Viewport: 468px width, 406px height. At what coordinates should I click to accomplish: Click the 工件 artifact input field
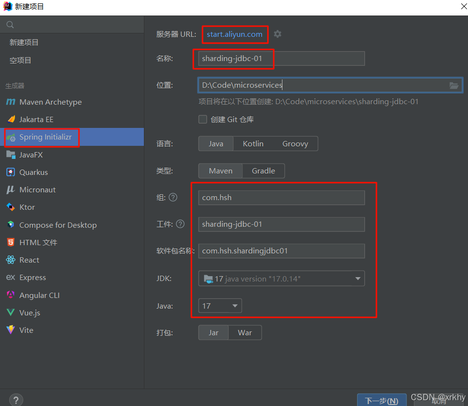tap(281, 224)
